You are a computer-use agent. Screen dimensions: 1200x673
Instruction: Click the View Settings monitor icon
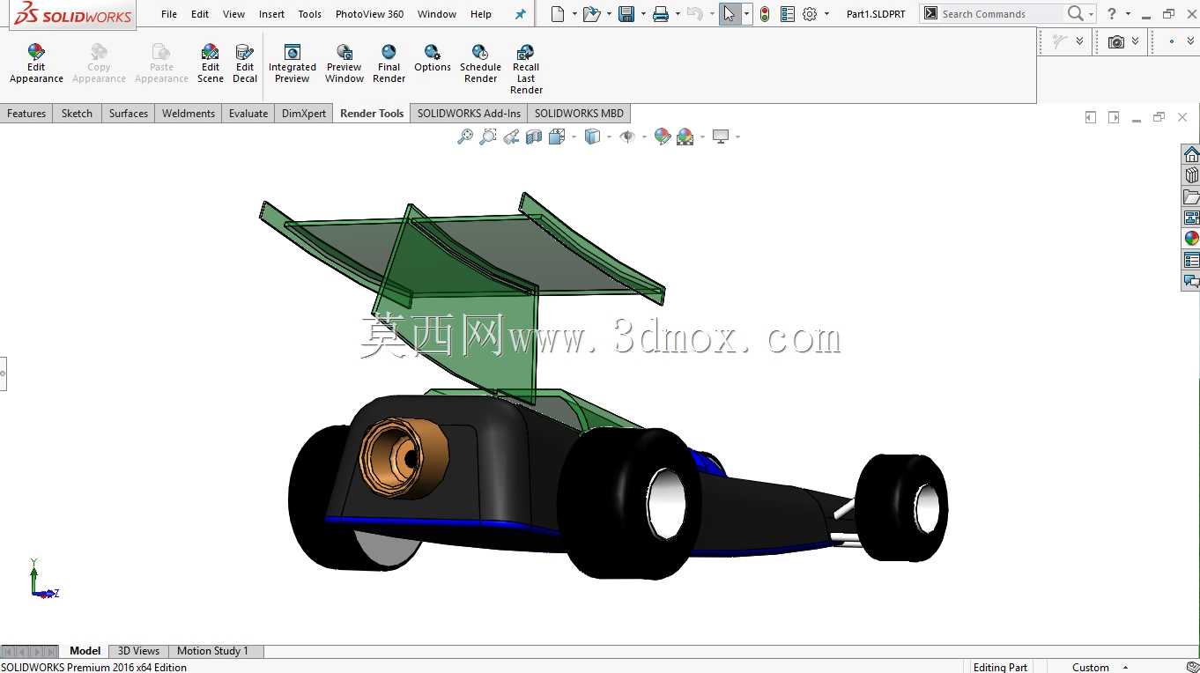coord(721,137)
